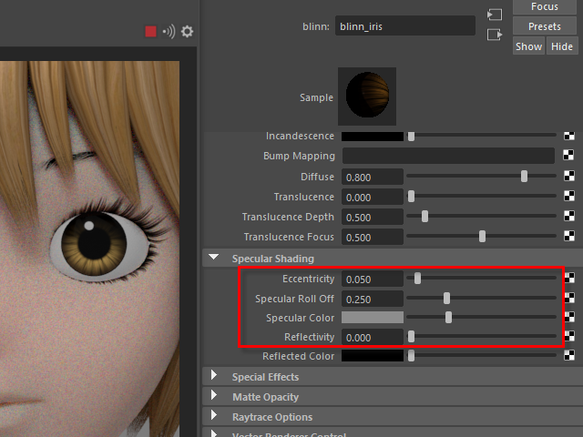The width and height of the screenshot is (583, 437).
Task: Click the red stop render button
Action: (x=151, y=32)
